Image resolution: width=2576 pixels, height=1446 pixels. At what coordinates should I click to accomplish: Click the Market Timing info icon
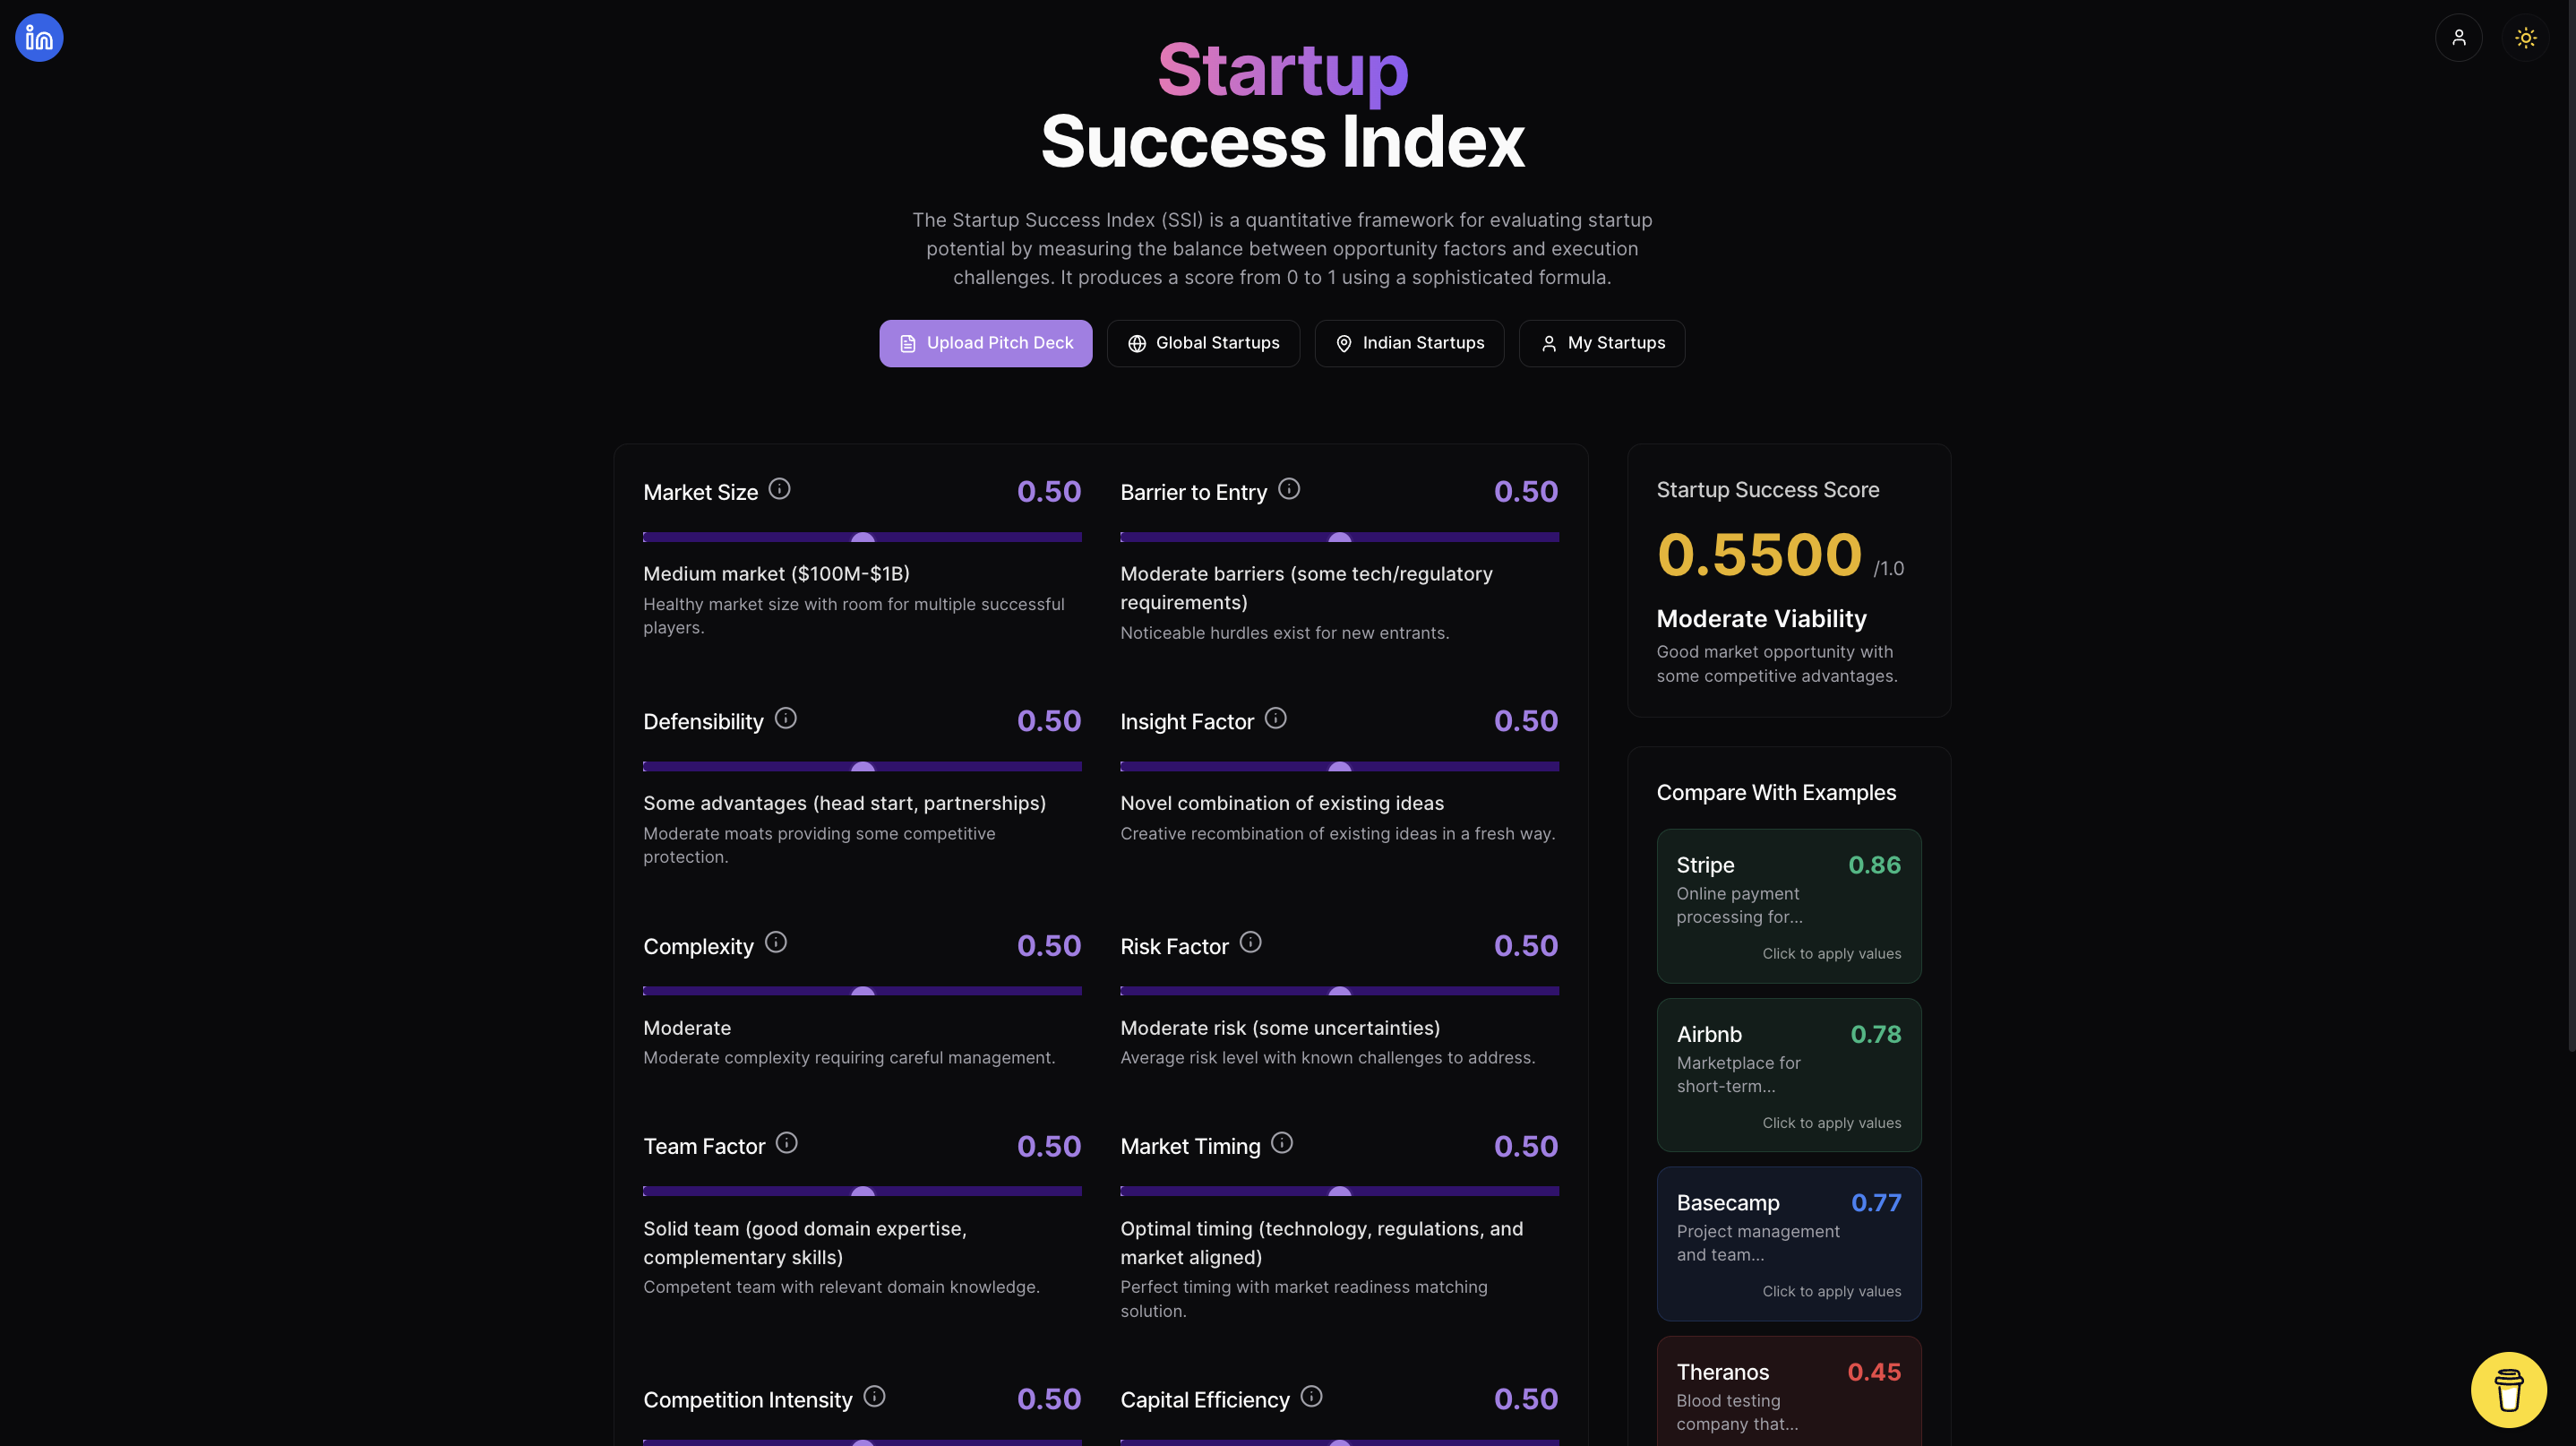pos(1281,1141)
